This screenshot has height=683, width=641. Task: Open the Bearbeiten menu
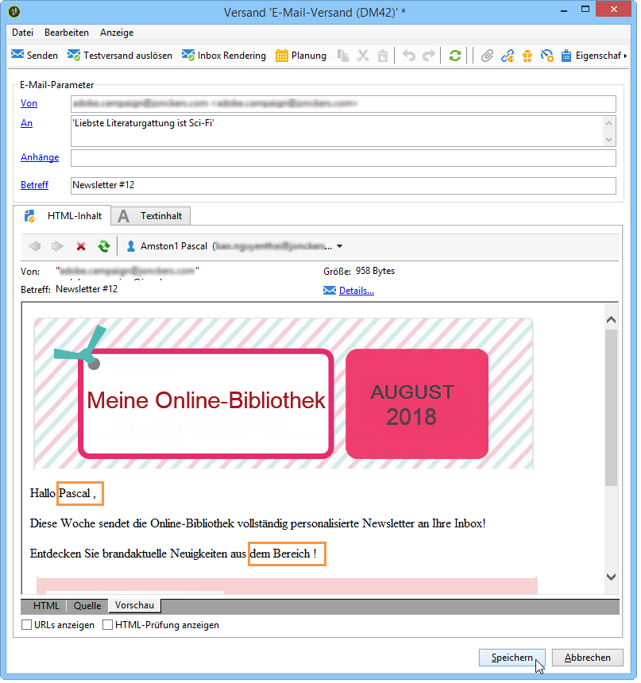[67, 33]
